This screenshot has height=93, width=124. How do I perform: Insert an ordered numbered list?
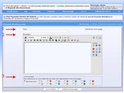[44, 40]
